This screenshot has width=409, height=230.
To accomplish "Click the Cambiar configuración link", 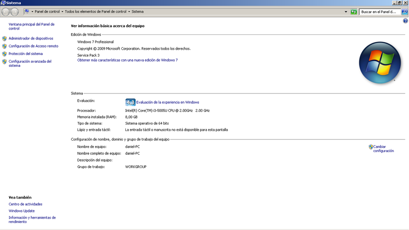I will tap(384, 149).
